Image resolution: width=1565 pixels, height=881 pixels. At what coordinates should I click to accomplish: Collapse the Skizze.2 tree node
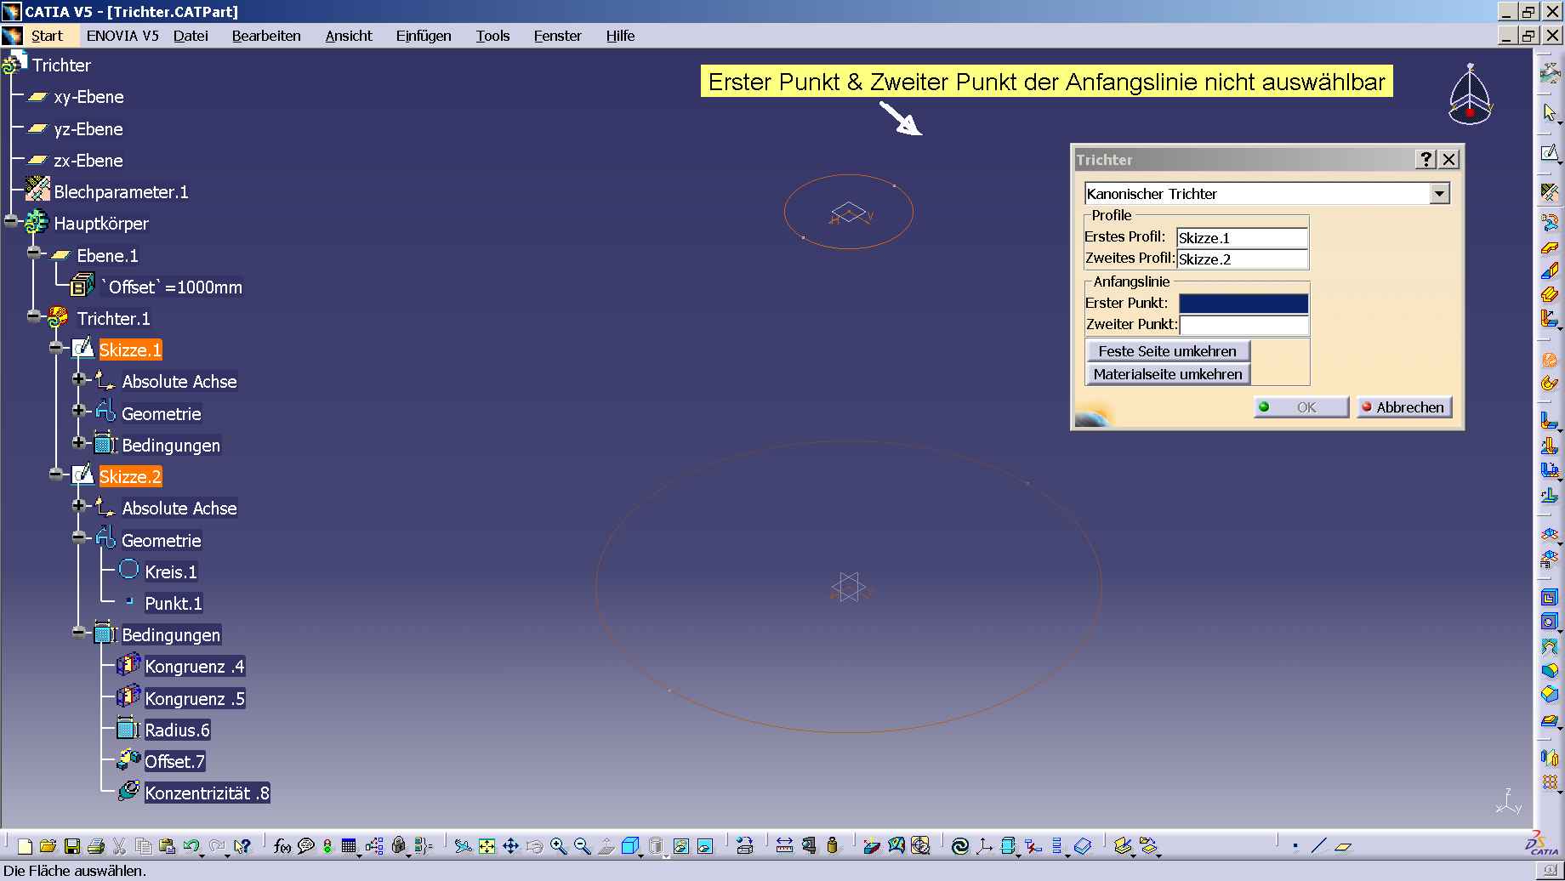click(x=56, y=475)
